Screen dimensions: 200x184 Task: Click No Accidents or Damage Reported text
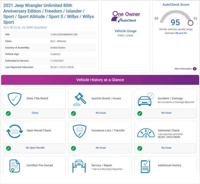[x=176, y=102]
